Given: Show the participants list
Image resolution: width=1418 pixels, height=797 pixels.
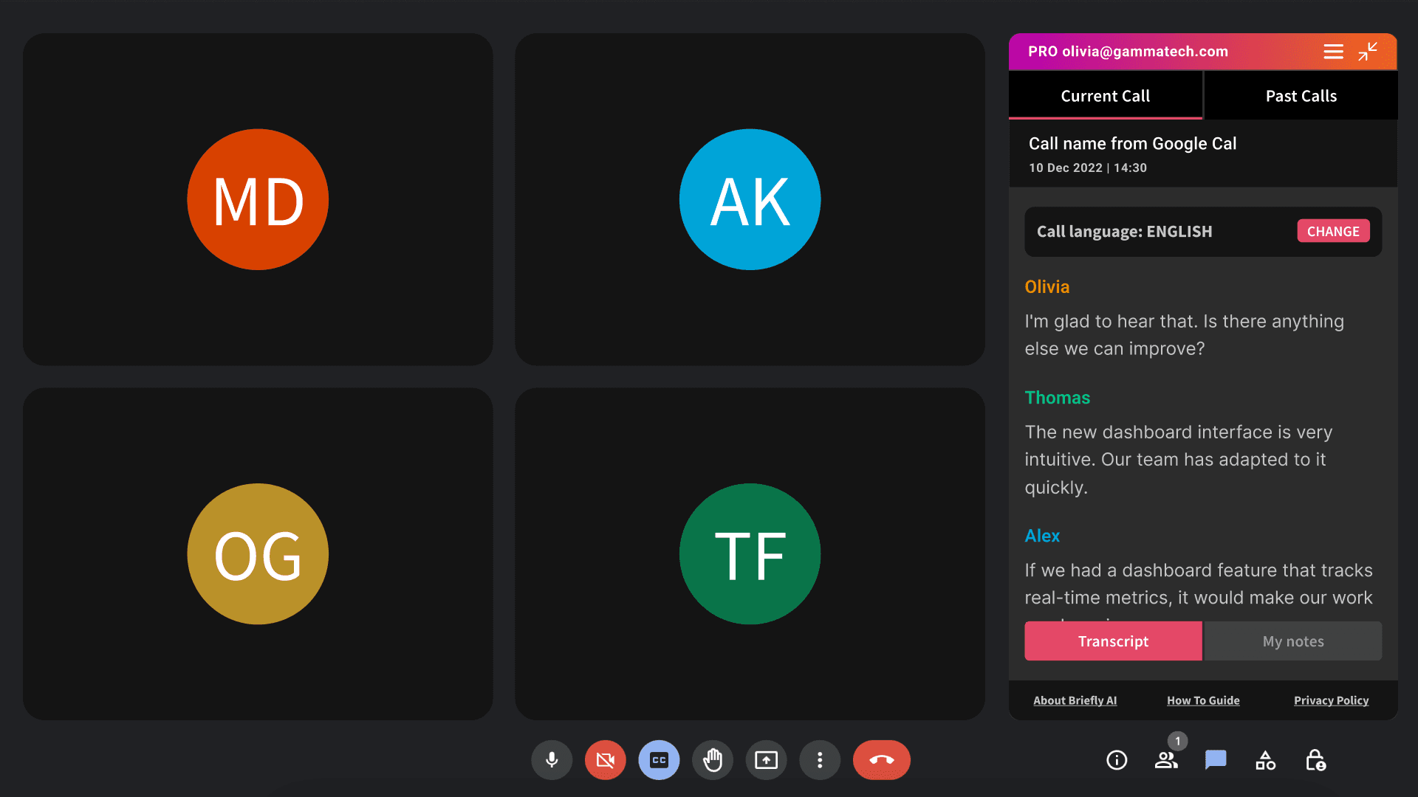Looking at the screenshot, I should pos(1166,760).
